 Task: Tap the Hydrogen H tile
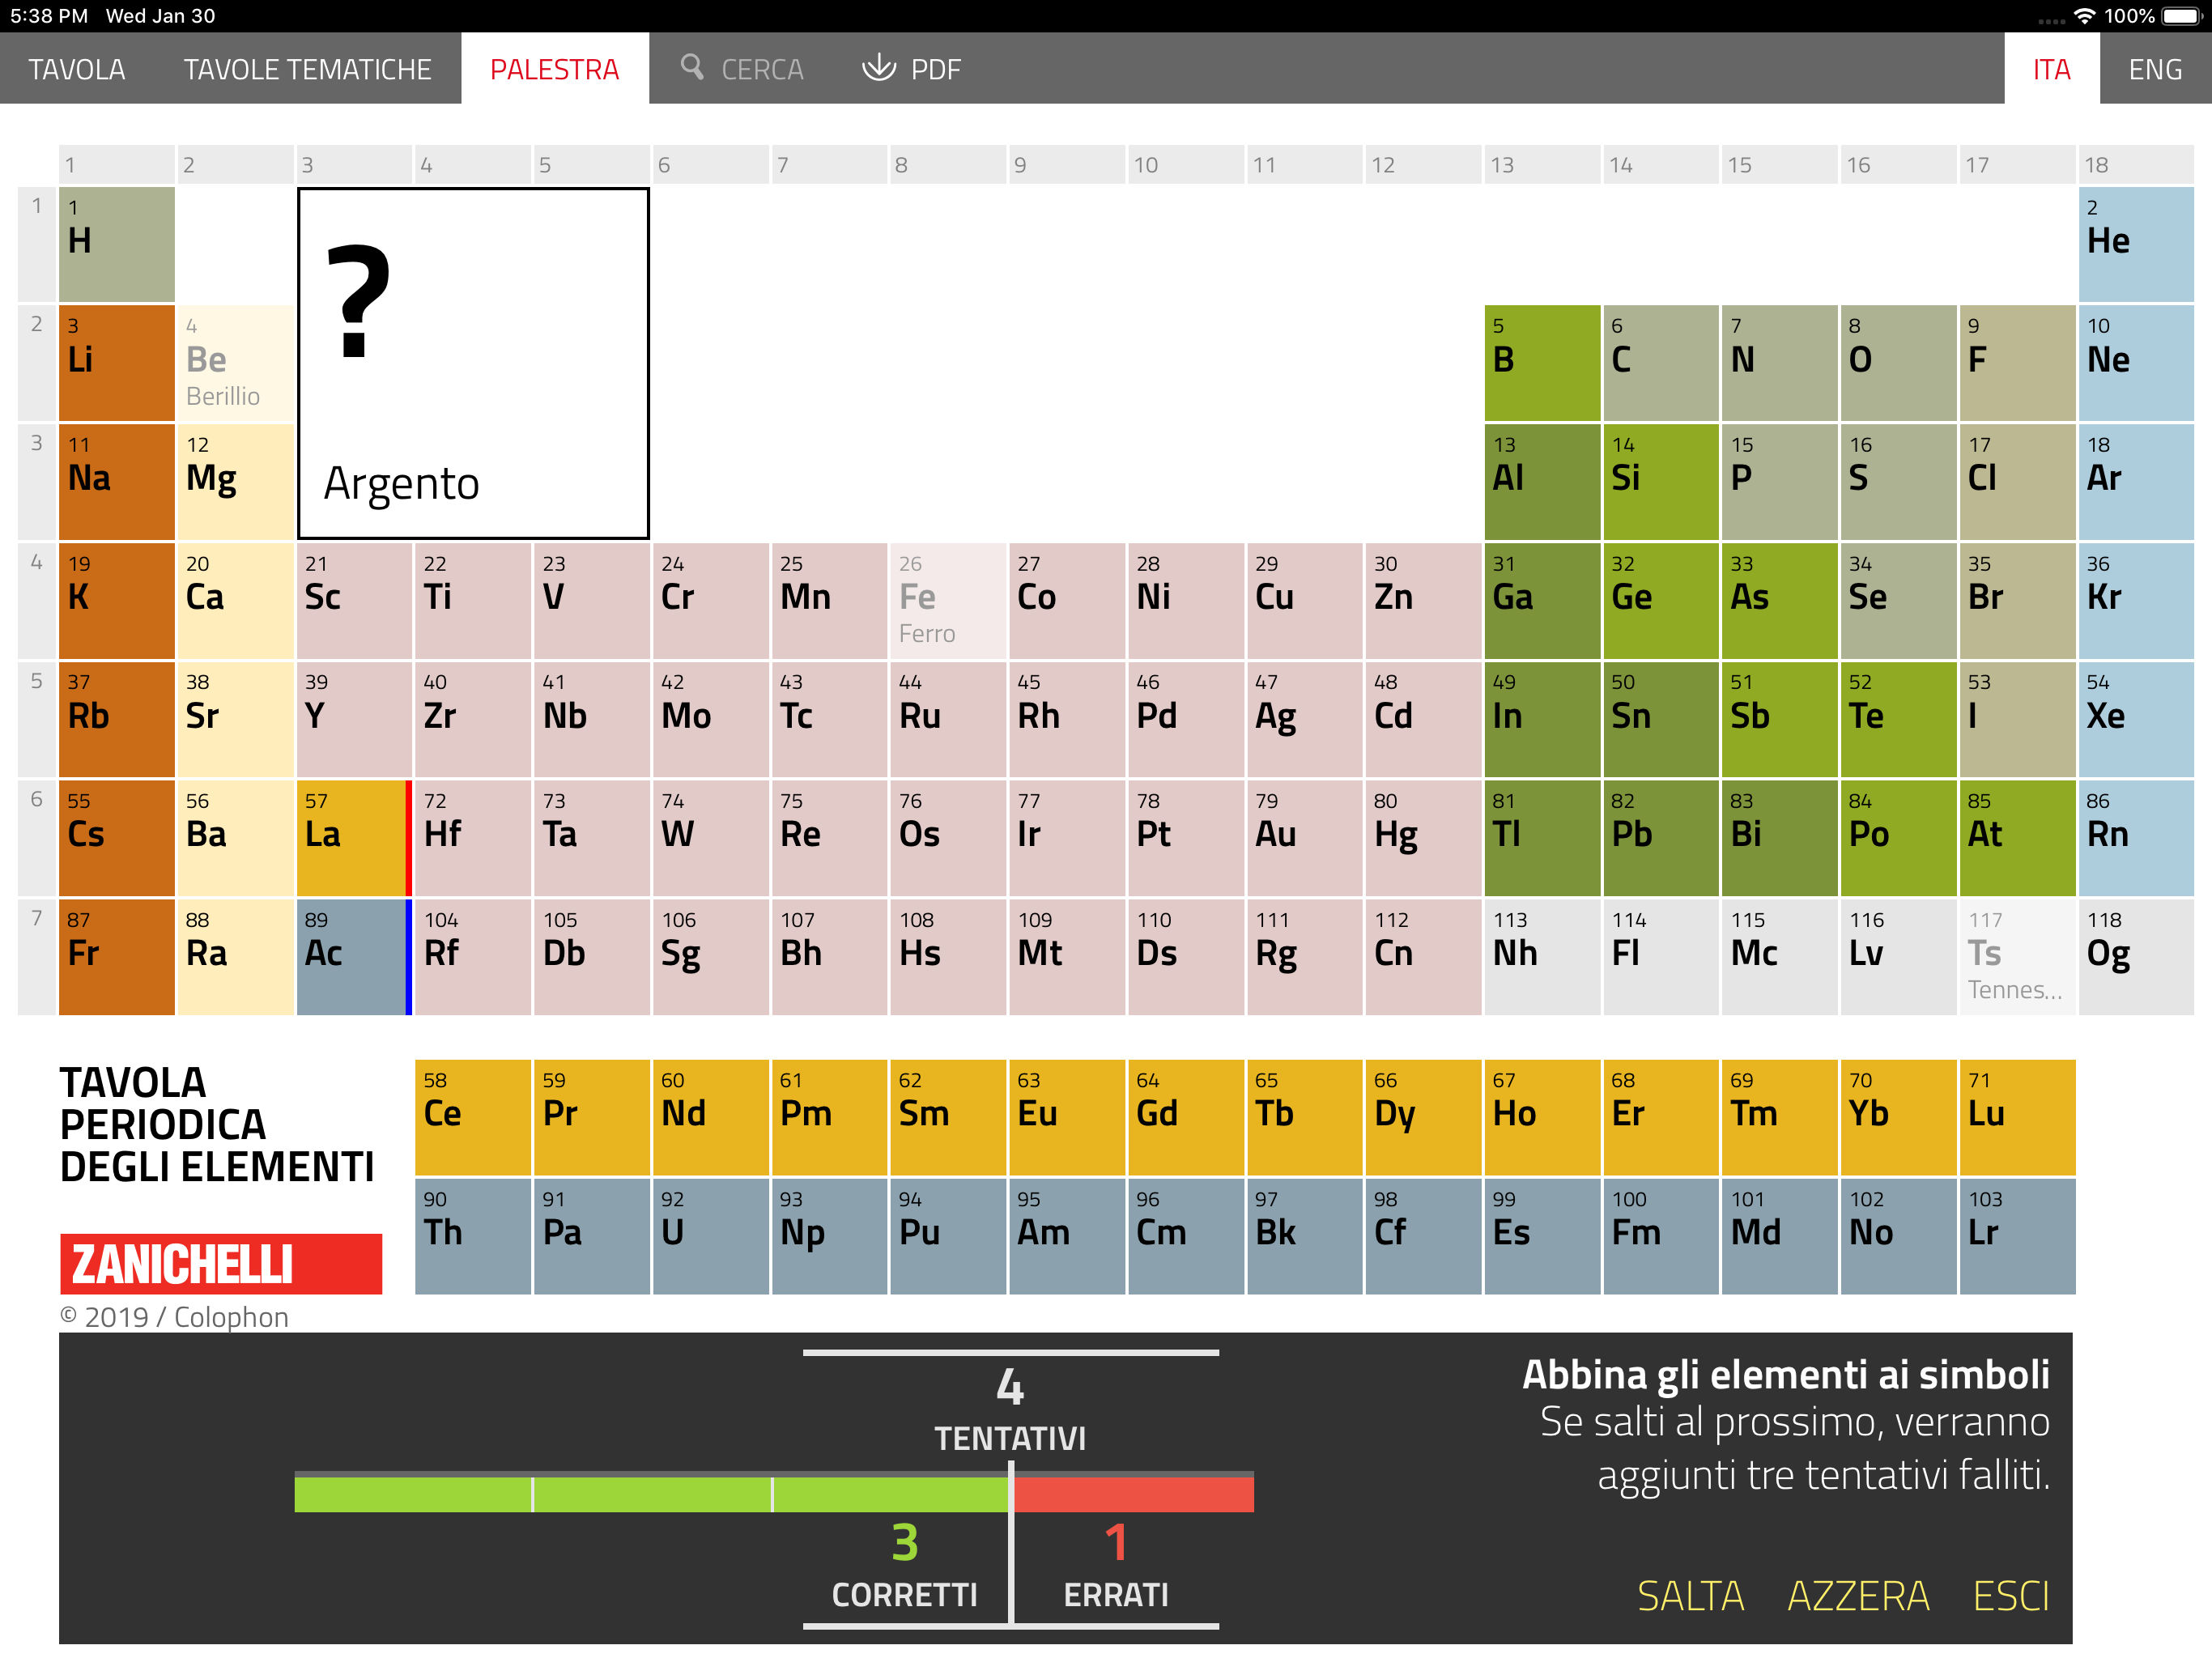(116, 244)
